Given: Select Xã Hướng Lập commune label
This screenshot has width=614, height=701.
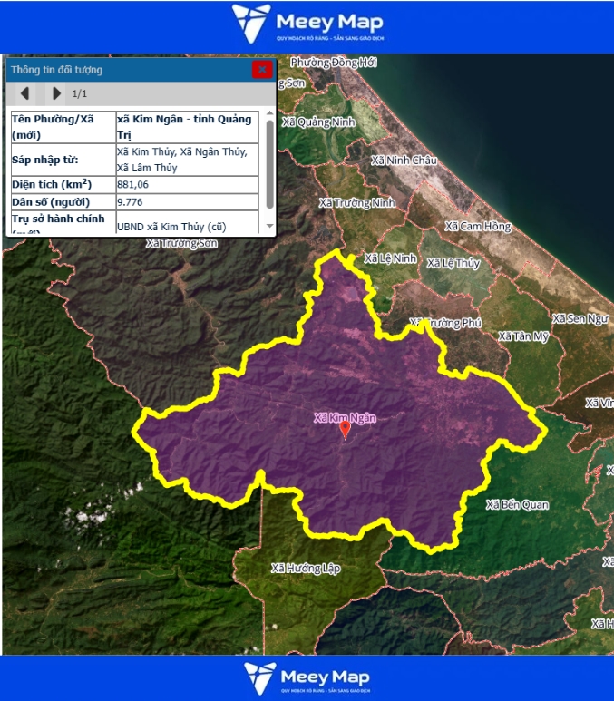Looking at the screenshot, I should click(306, 568).
